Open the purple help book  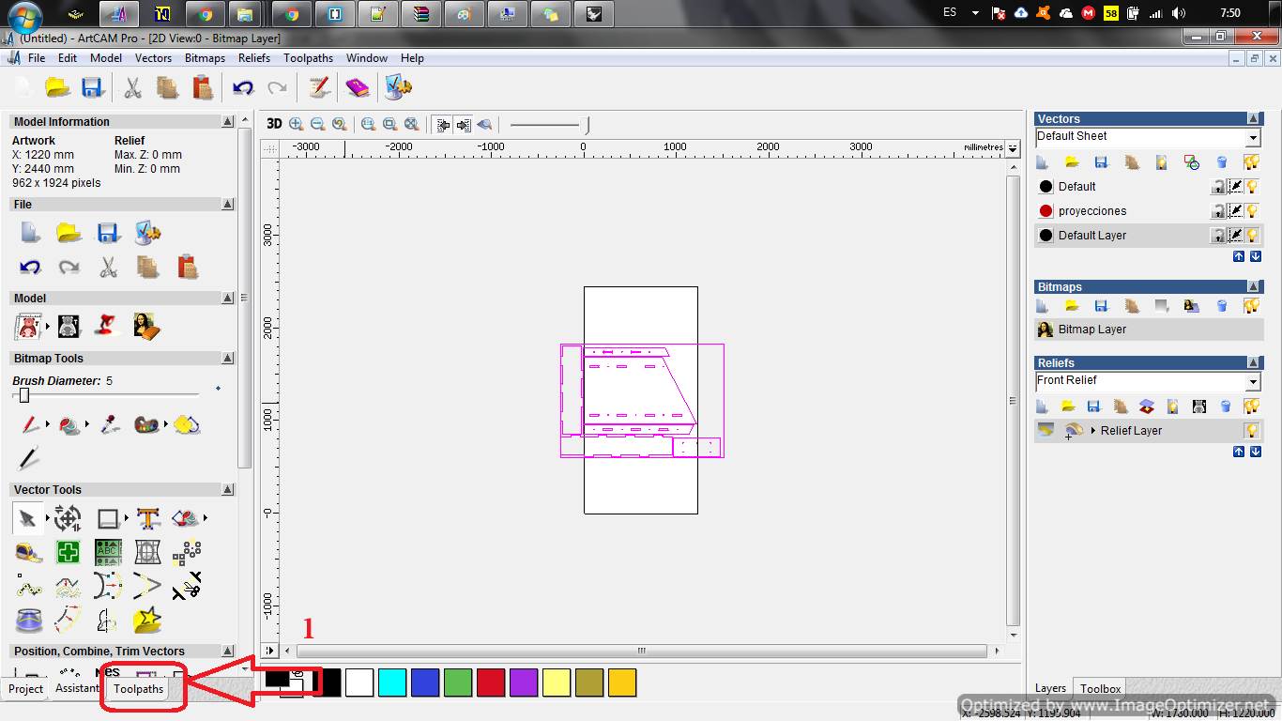358,87
